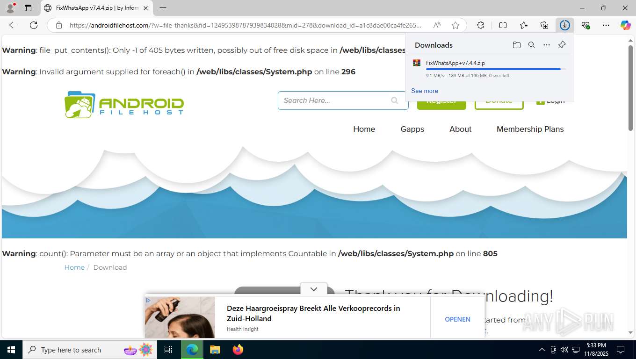The image size is (636, 359).
Task: View site information lock icon
Action: coord(59,25)
